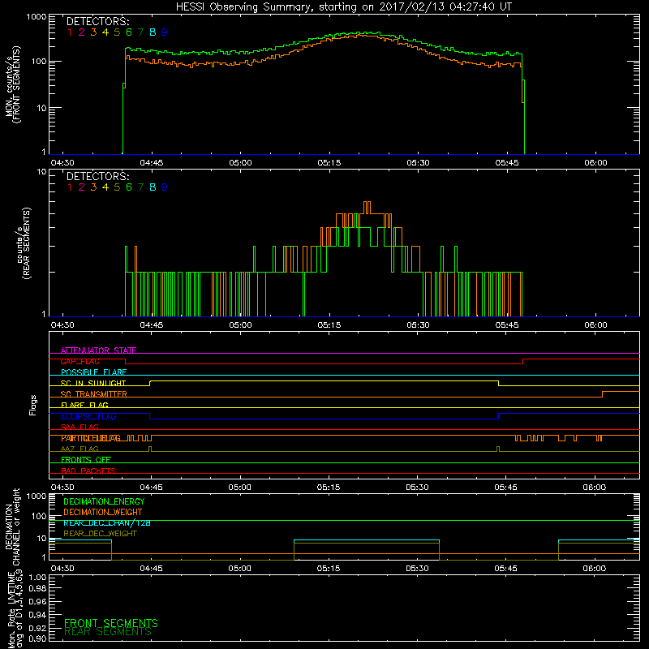Select the FRONTS_OFF flag label
Screen dimensions: 649x649
tap(86, 460)
